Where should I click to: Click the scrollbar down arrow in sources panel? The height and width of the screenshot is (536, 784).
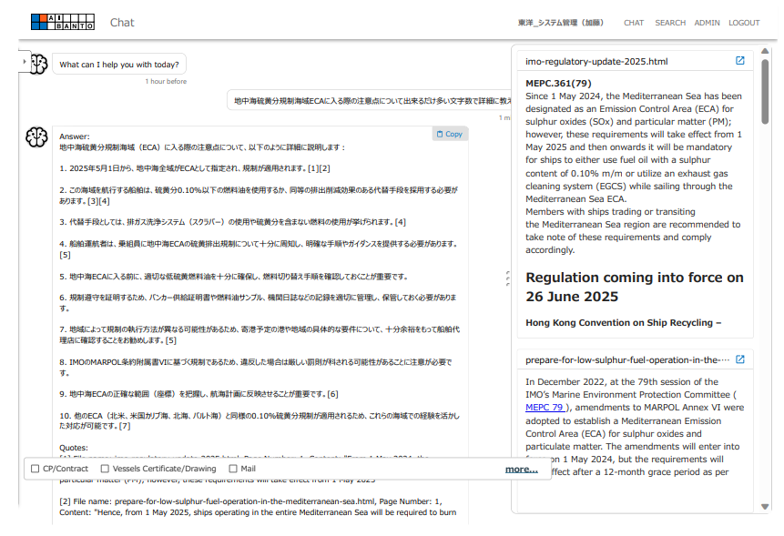(765, 506)
